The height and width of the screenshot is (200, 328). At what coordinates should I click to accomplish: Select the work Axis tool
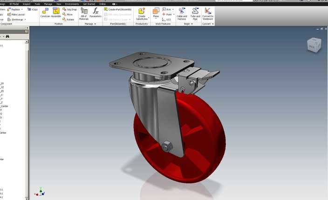(x=167, y=9)
